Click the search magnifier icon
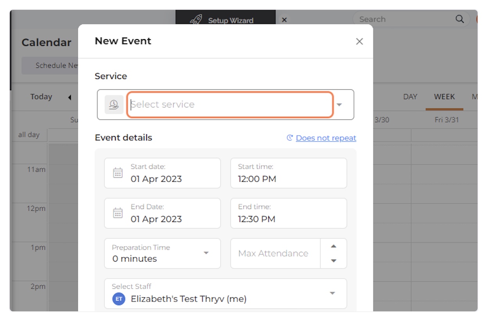Screen dimensions: 496x318 point(460,19)
